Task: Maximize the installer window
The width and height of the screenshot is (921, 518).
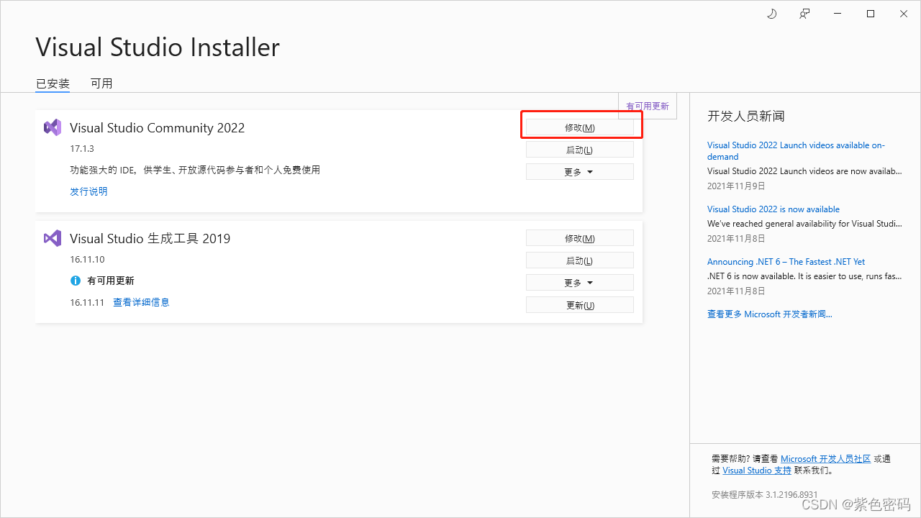Action: point(871,14)
